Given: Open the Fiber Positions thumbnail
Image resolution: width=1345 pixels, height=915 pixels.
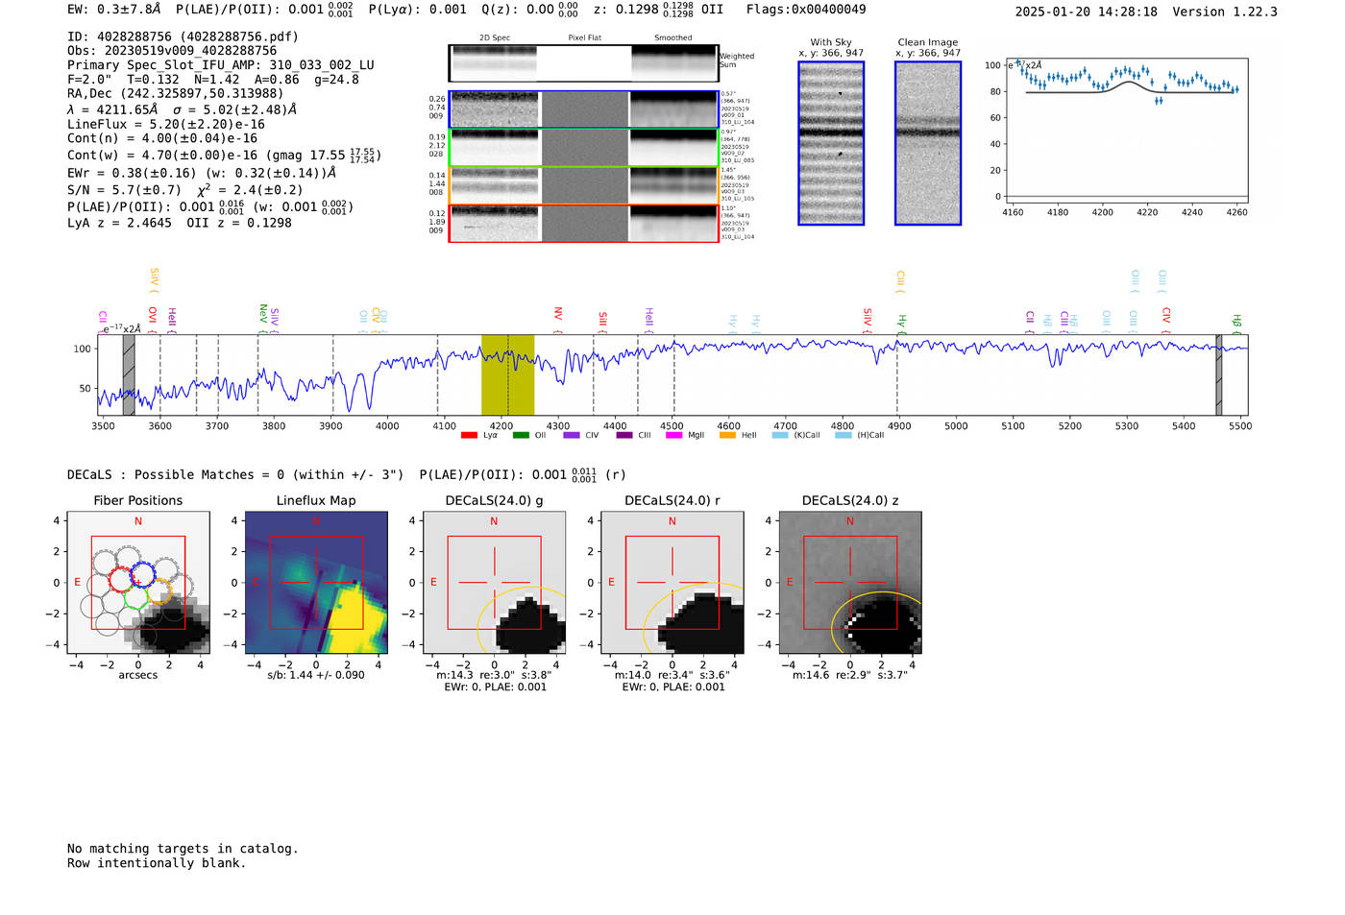Looking at the screenshot, I should coord(138,583).
